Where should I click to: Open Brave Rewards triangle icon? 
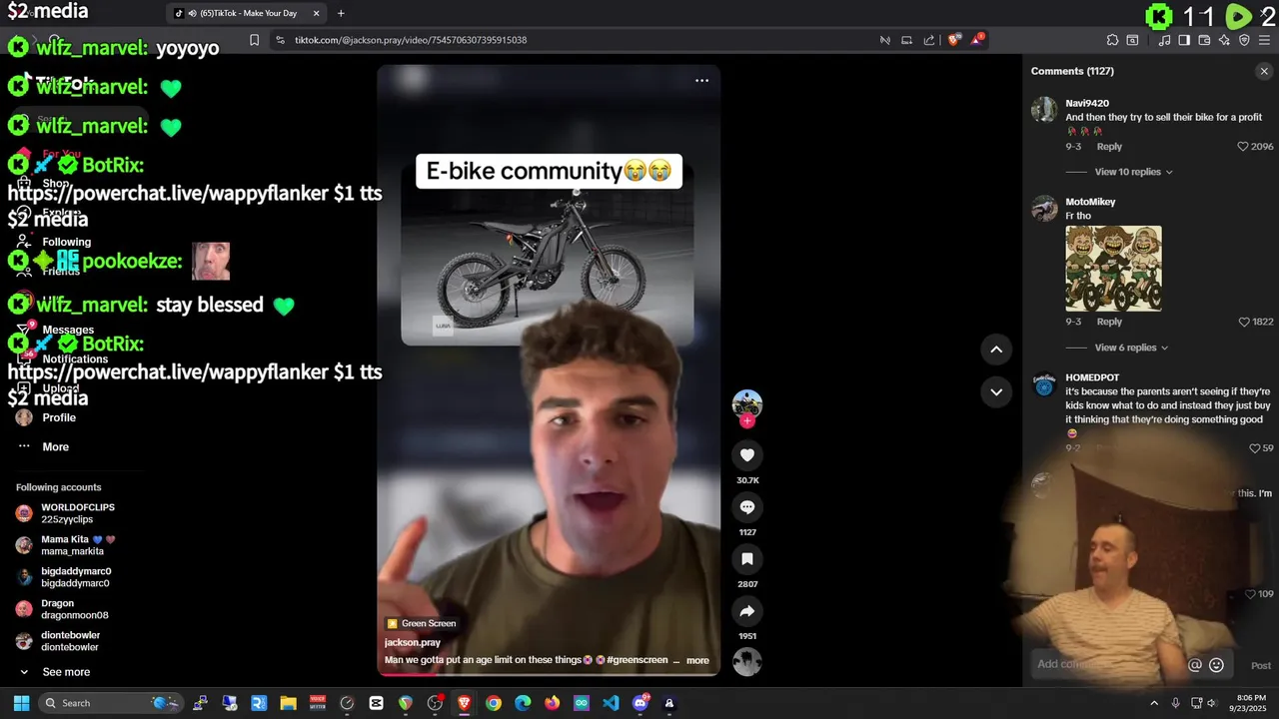click(x=977, y=40)
